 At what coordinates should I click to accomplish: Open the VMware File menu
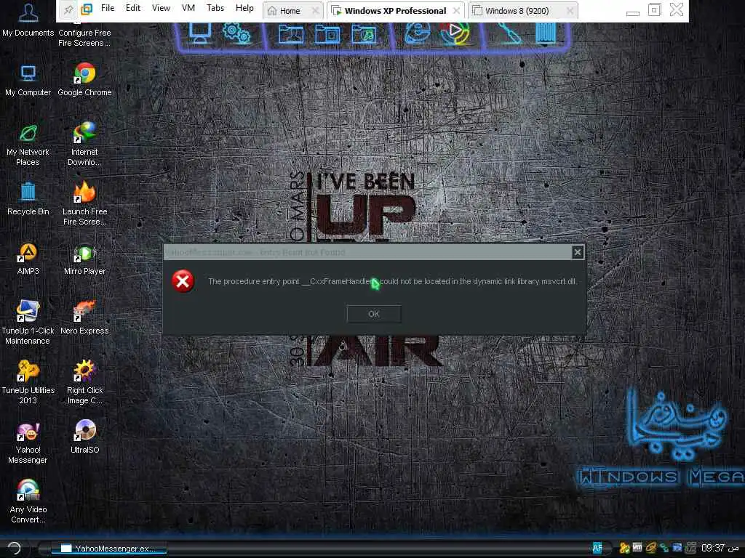pyautogui.click(x=108, y=8)
